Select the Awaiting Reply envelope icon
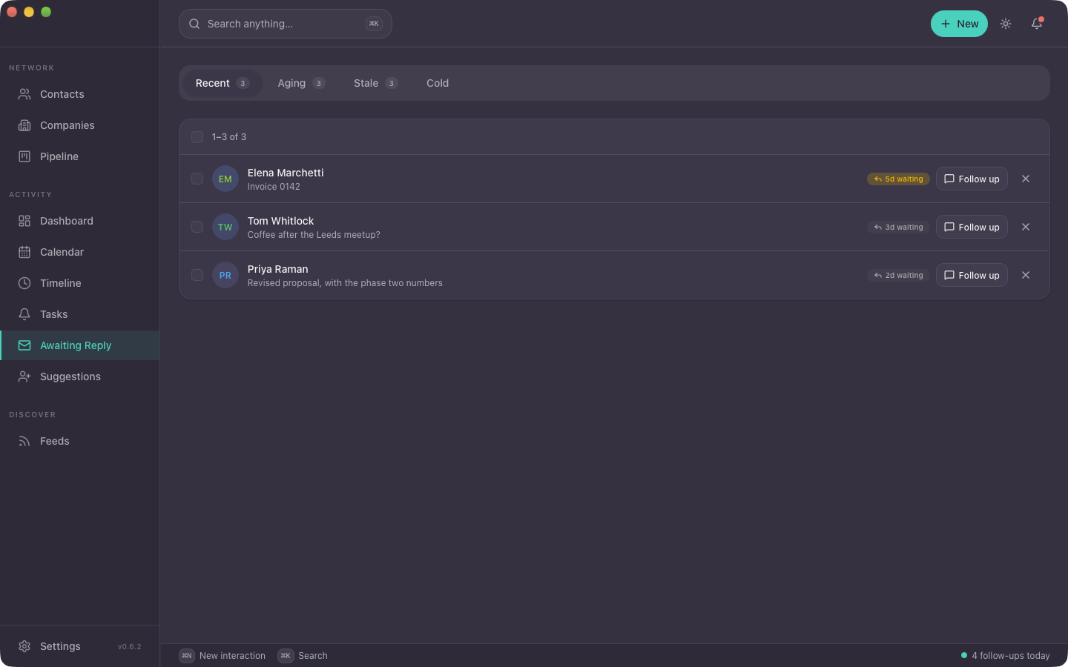This screenshot has width=1068, height=667. coord(24,345)
